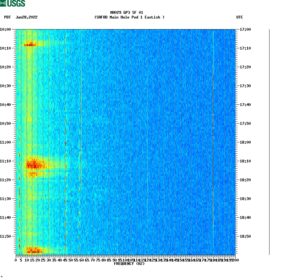Click the USGS logo

(x=13, y=3)
